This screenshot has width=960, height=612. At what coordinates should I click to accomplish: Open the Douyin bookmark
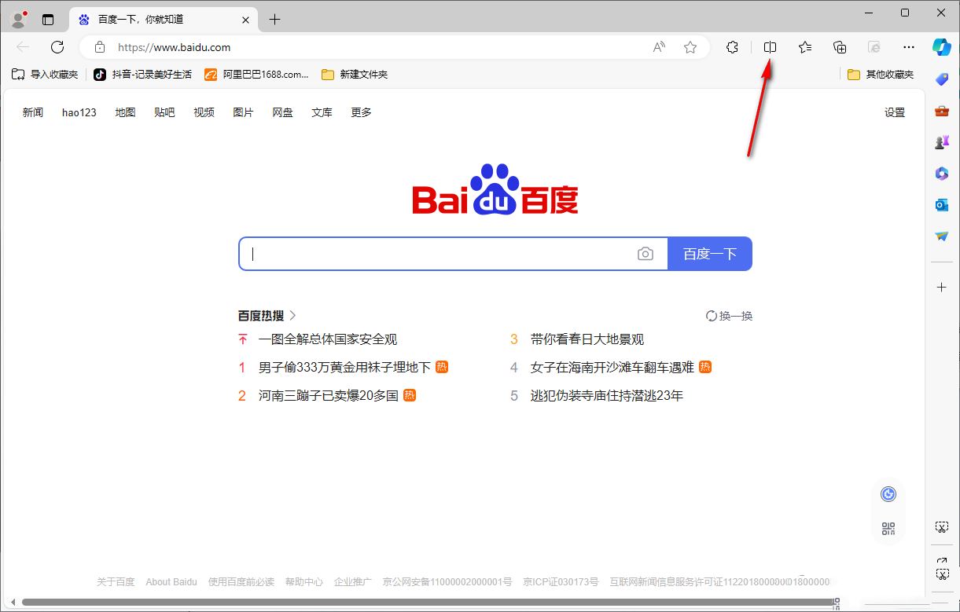[x=142, y=75]
